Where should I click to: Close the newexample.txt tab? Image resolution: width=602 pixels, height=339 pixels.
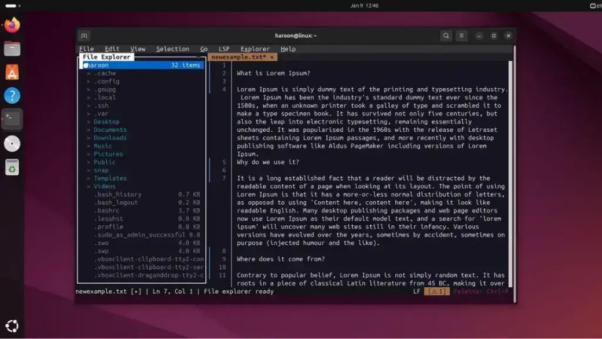(272, 57)
